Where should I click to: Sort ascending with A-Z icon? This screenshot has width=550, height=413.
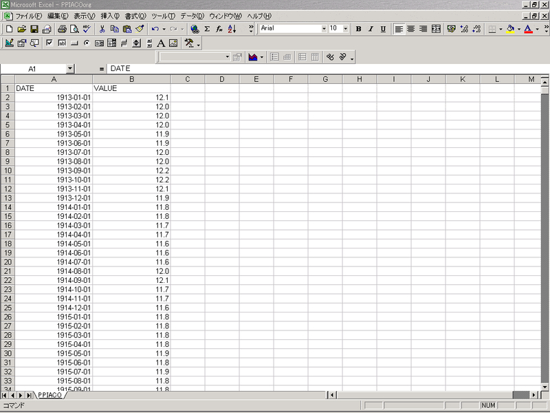coord(232,29)
